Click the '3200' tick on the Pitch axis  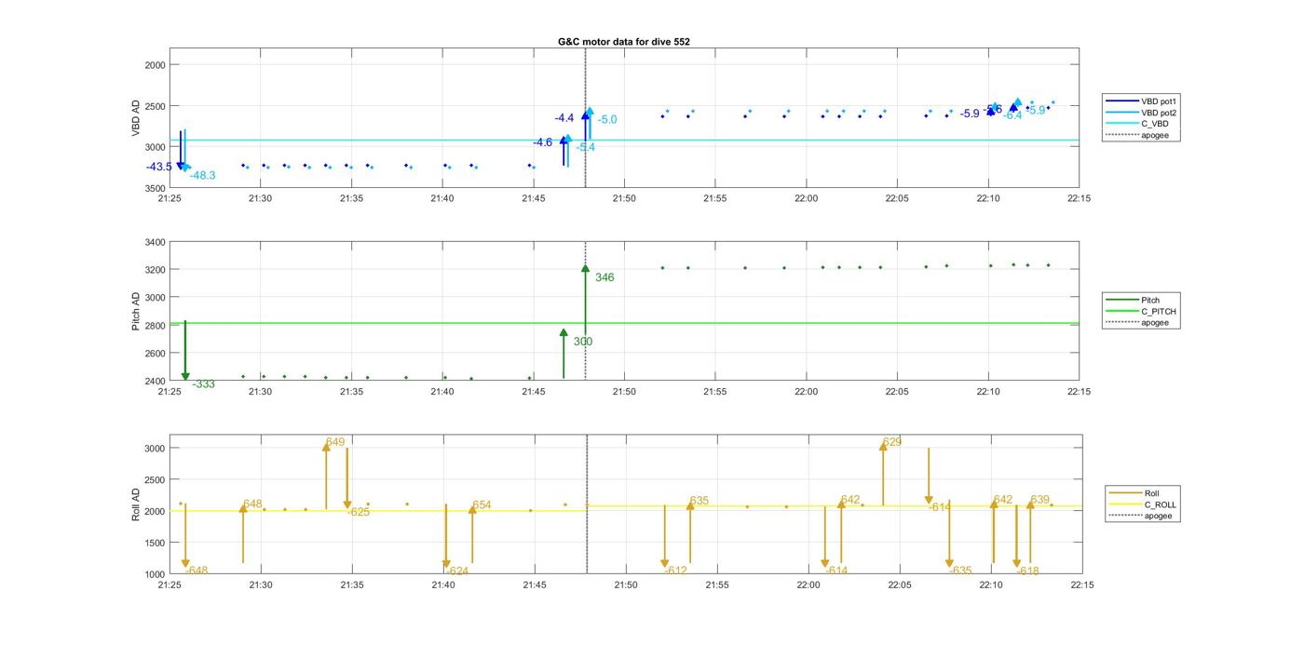(x=155, y=270)
